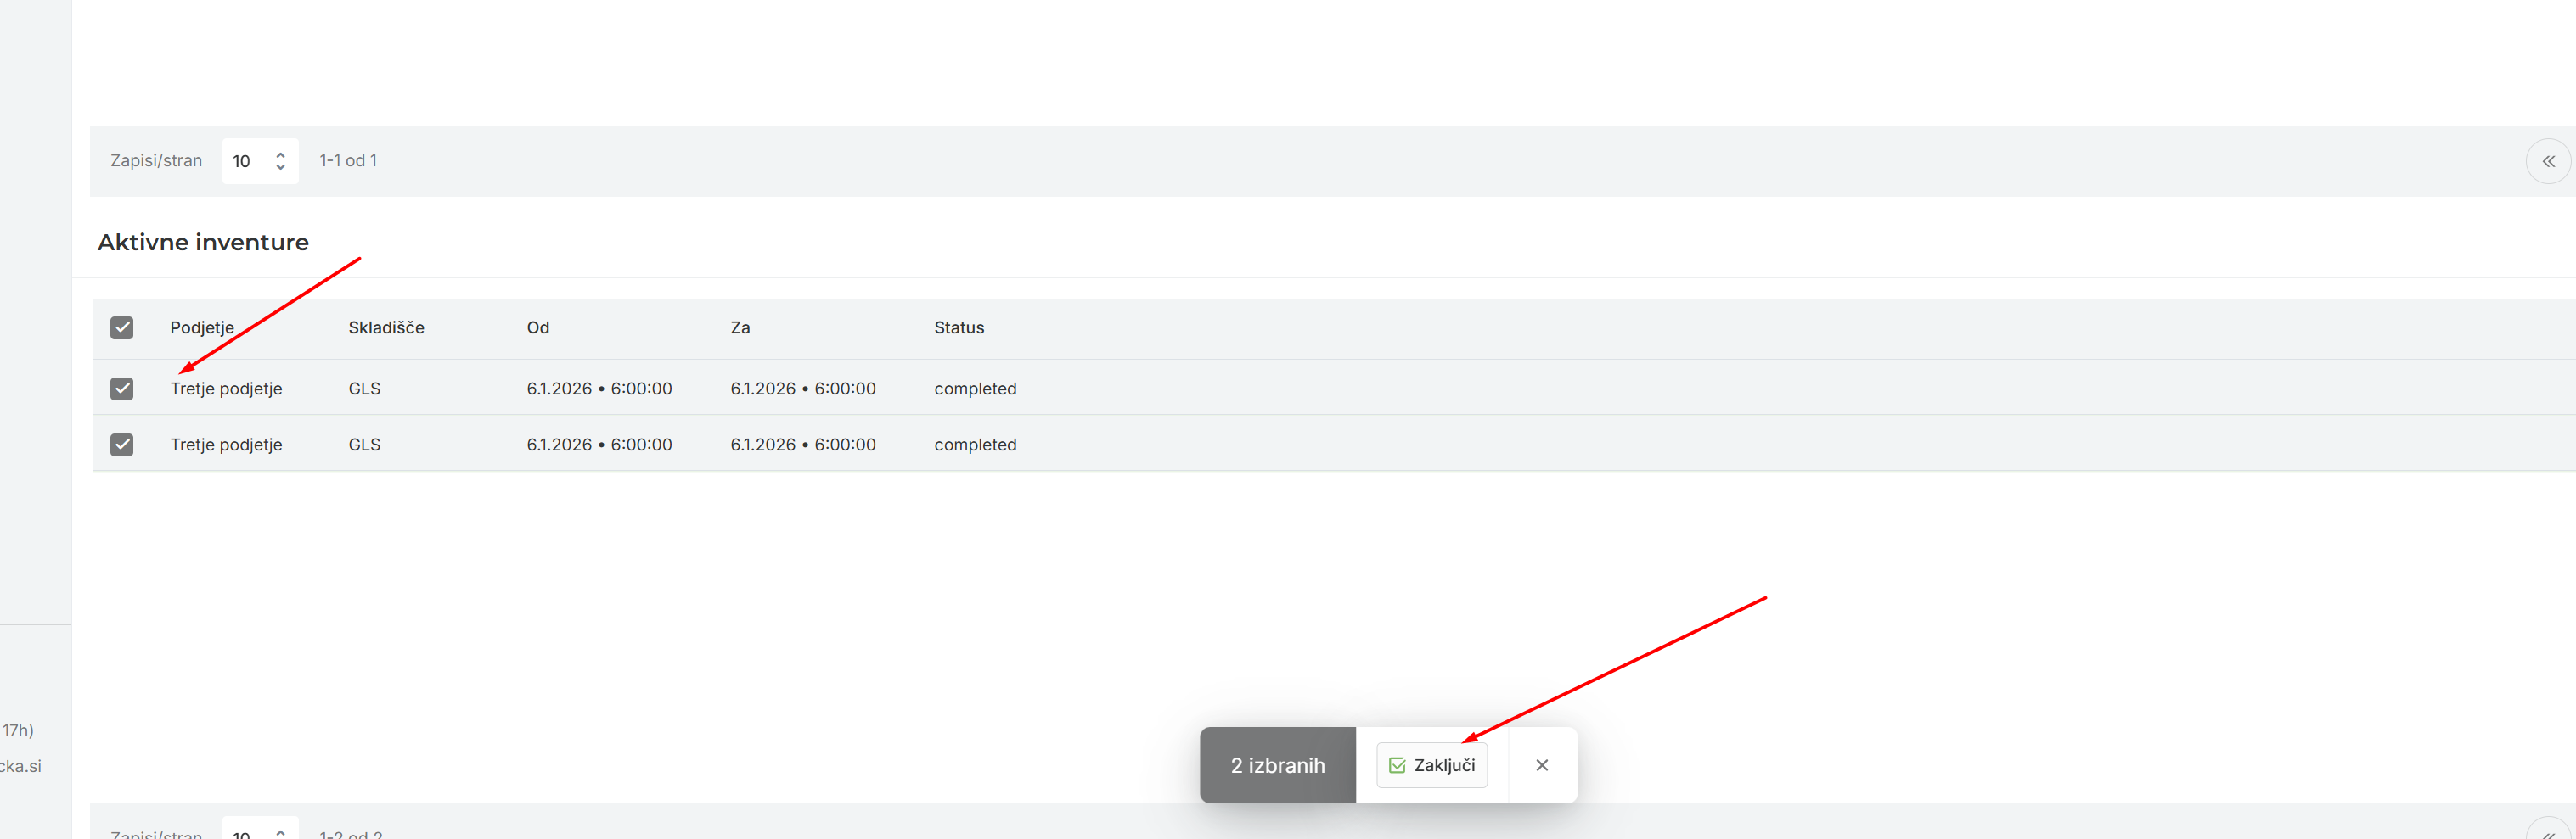Toggle the select-all checkbox in table header
Viewport: 2576px width, 839px height.
[122, 327]
